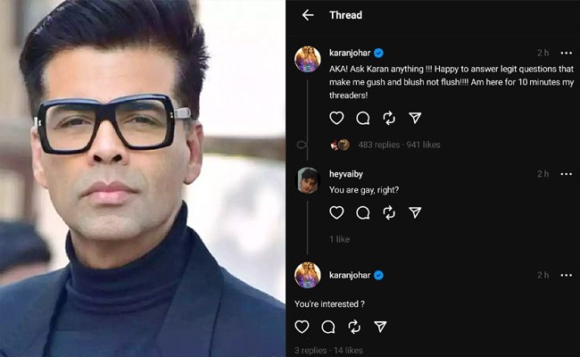Share the AKA post via send icon
The height and width of the screenshot is (357, 580).
click(x=415, y=118)
